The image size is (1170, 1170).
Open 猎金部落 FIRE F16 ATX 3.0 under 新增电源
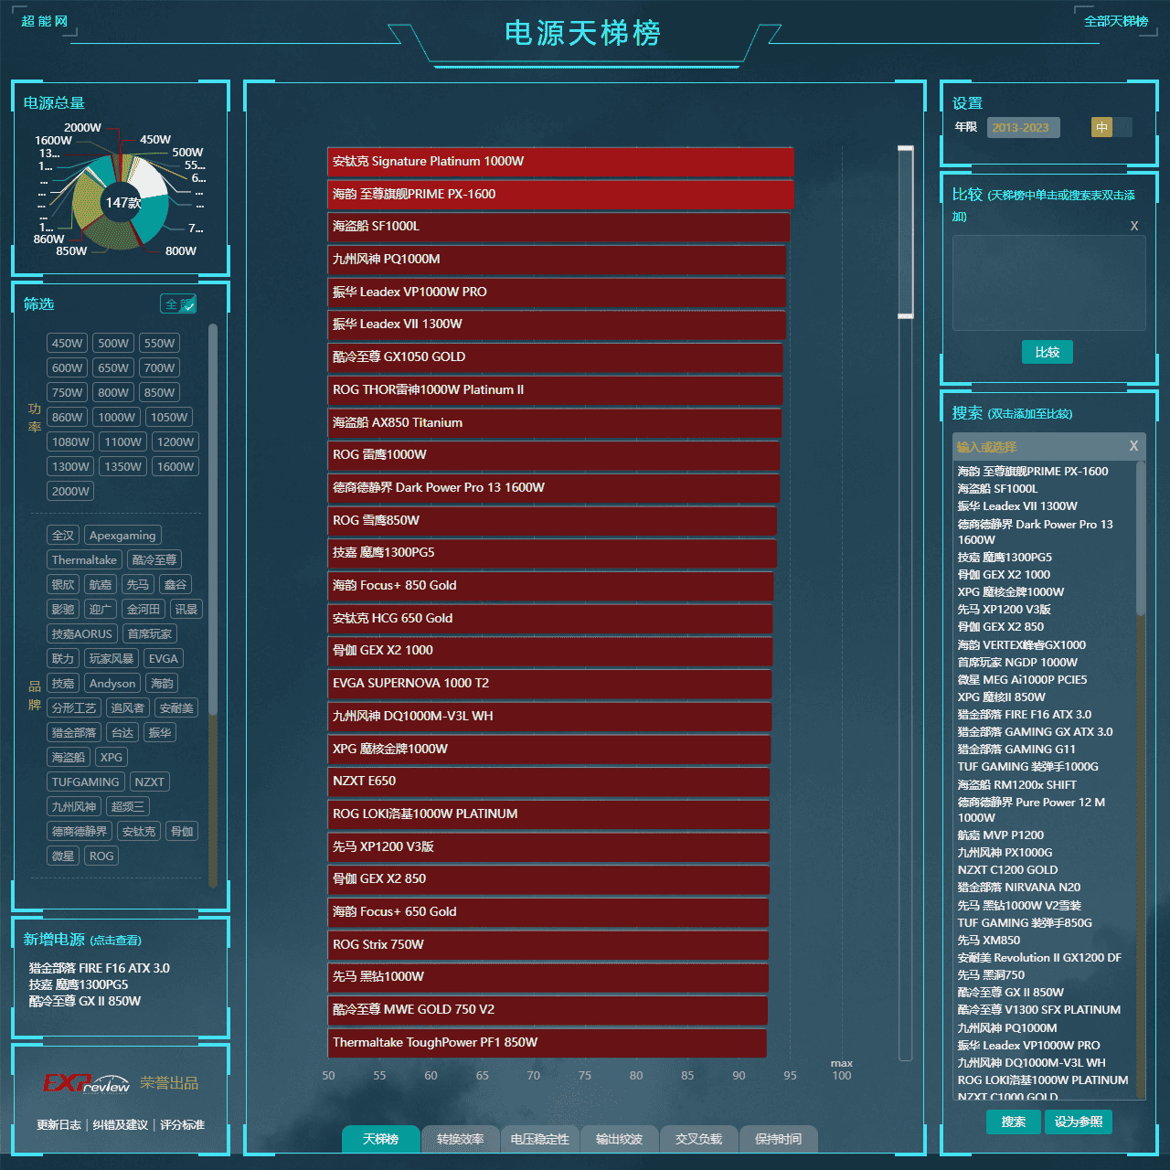99,968
